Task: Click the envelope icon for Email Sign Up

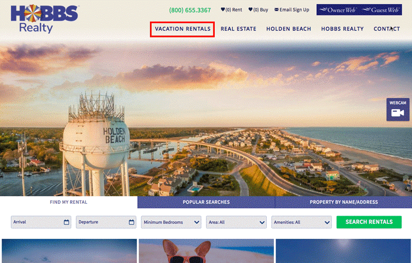Action: [277, 9]
